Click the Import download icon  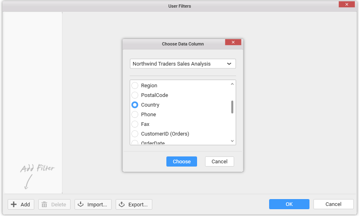click(x=81, y=204)
